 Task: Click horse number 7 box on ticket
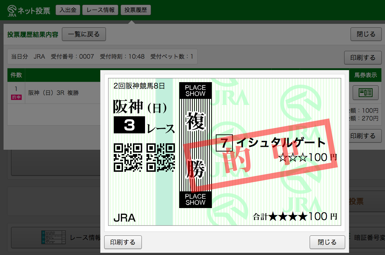[224, 143]
